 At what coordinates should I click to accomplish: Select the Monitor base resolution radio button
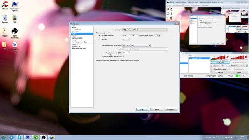point(100,39)
